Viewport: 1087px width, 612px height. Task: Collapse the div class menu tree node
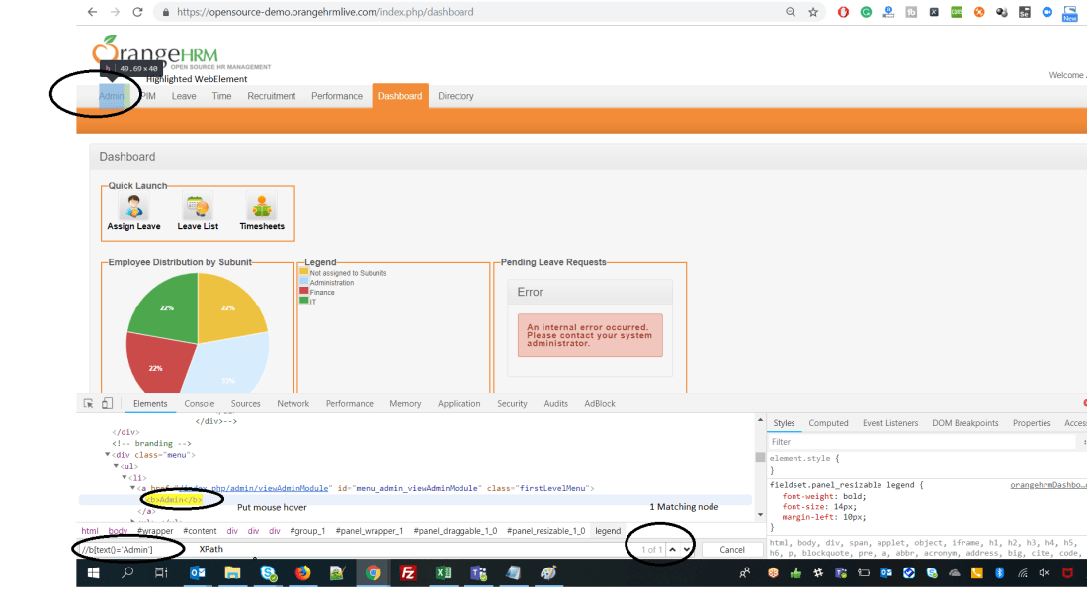point(107,454)
